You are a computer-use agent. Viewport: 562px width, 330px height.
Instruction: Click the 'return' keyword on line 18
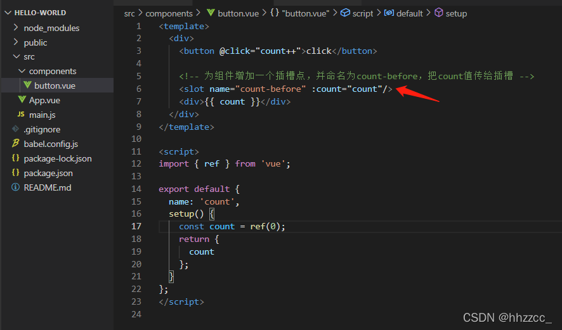194,239
